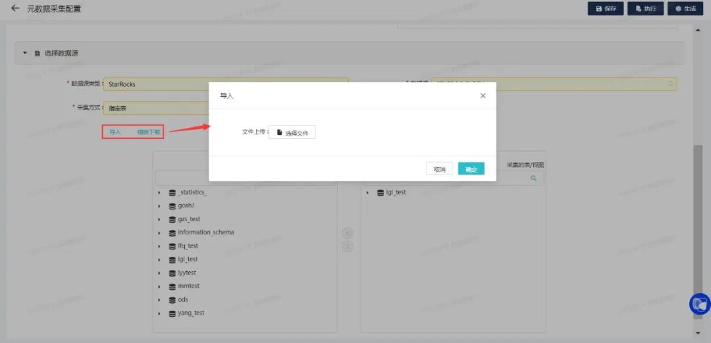The width and height of the screenshot is (711, 343).
Task: Expand lgl_test in the right panel
Action: [367, 193]
